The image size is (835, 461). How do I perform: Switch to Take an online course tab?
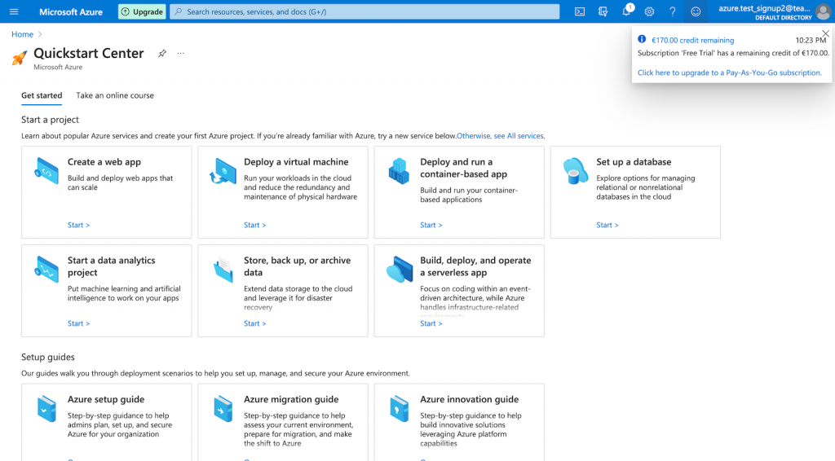115,95
